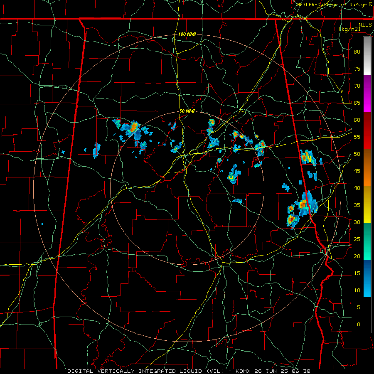The image size is (374, 374).
Task: Click the Digital Vertically Integrated Liquid title text
Action: [x=146, y=371]
